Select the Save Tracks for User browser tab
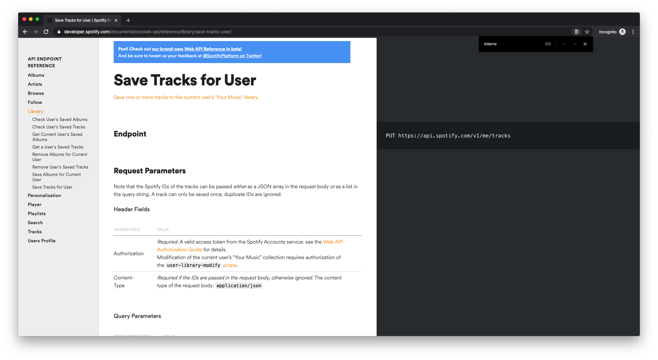658x360 pixels. coord(83,20)
